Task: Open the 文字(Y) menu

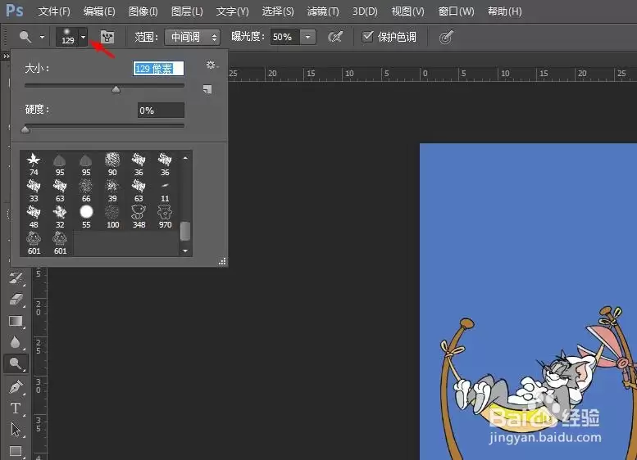Action: pyautogui.click(x=232, y=11)
